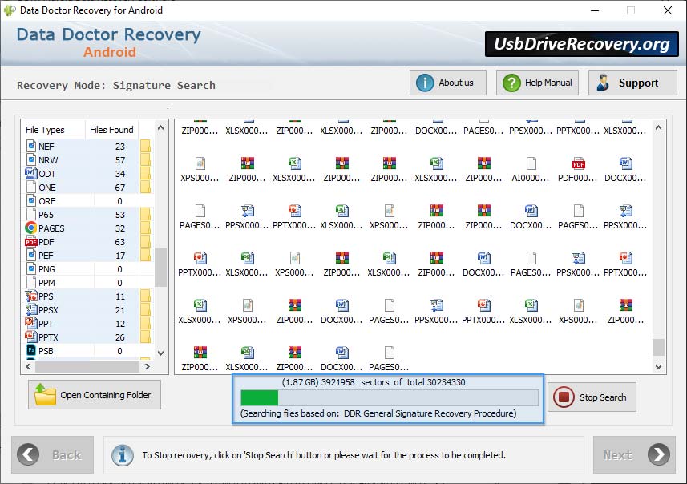687x484 pixels.
Task: Open the yellow folder icon in NEF row
Action: (x=145, y=146)
